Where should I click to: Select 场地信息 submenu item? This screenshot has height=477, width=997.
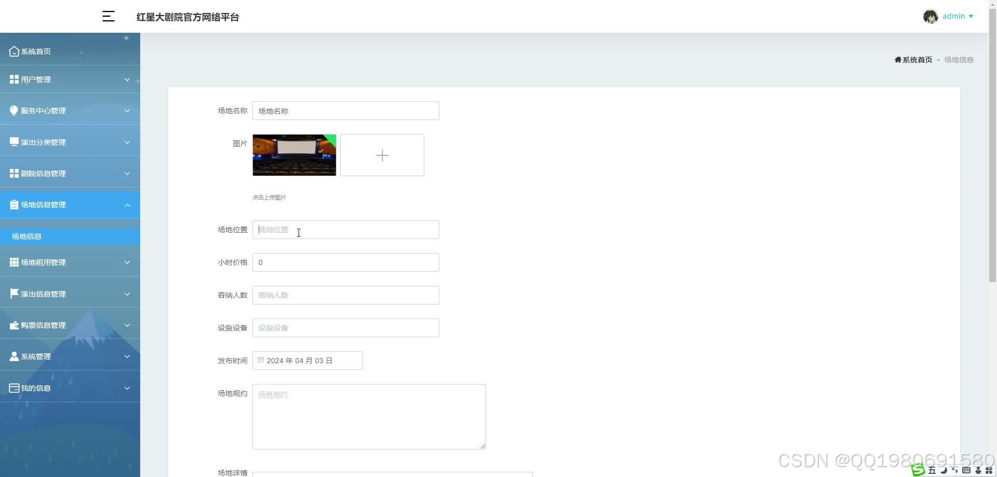pyautogui.click(x=70, y=236)
